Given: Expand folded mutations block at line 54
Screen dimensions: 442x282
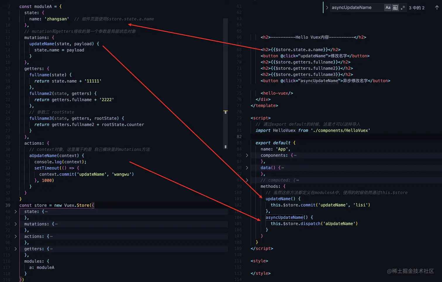Looking at the screenshot, I should (x=15, y=224).
